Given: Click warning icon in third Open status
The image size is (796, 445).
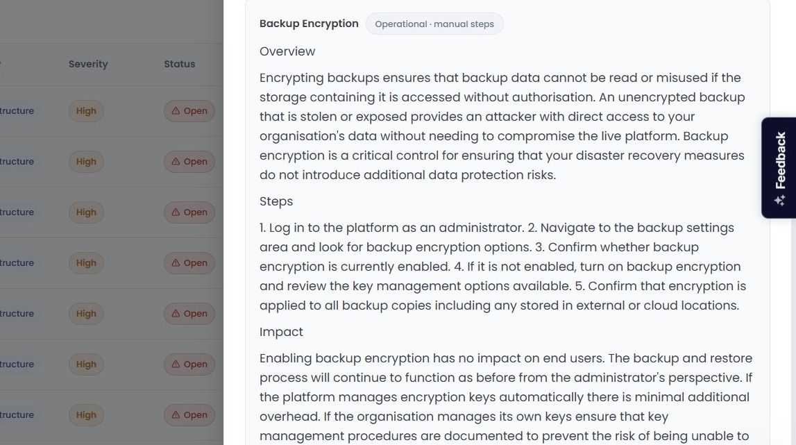Looking at the screenshot, I should pos(176,212).
